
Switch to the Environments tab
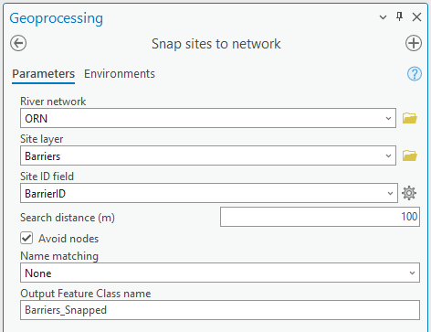point(120,74)
